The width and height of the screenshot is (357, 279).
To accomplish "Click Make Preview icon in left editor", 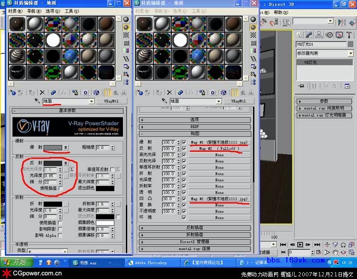I will [x=126, y=58].
